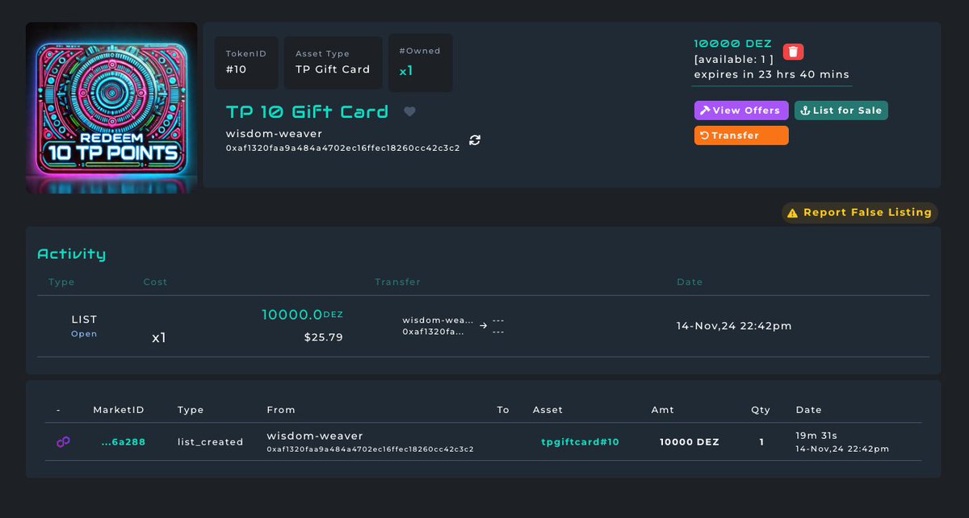The width and height of the screenshot is (969, 518).
Task: Open the purple chain link transaction icon
Action: [63, 441]
